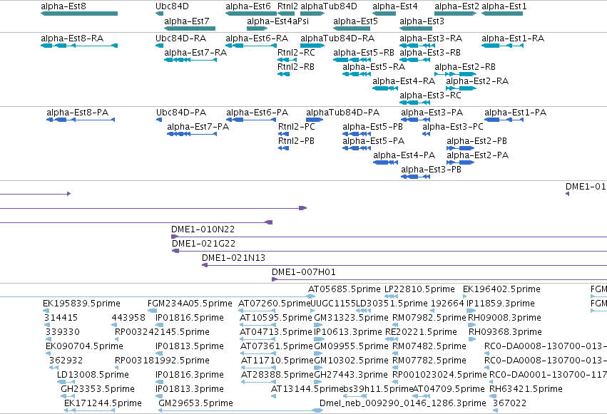Click the Ubc84D gene label
This screenshot has width=607, height=414.
click(x=172, y=6)
